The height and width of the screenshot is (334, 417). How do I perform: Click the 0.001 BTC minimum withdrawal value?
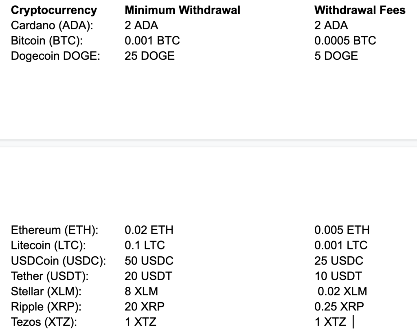(152, 41)
